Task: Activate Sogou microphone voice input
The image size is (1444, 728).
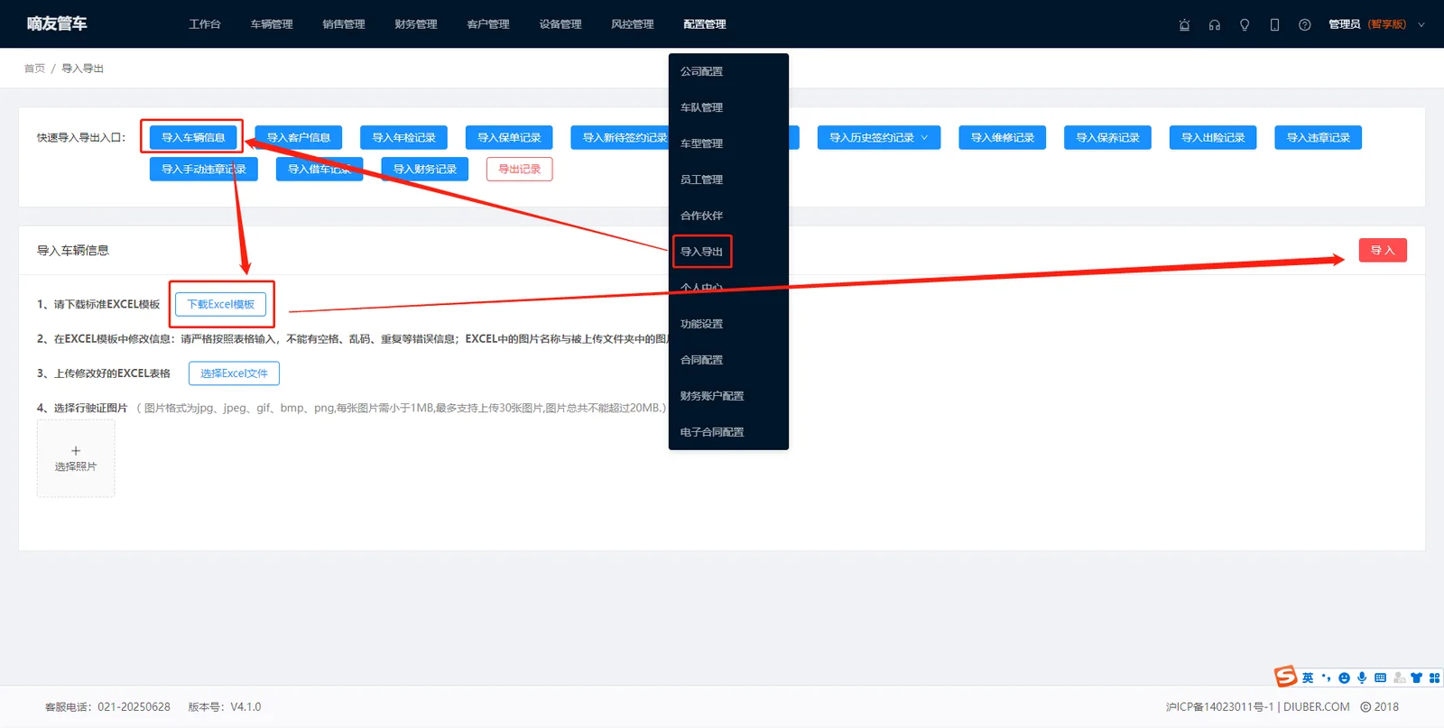Action: click(x=1362, y=677)
